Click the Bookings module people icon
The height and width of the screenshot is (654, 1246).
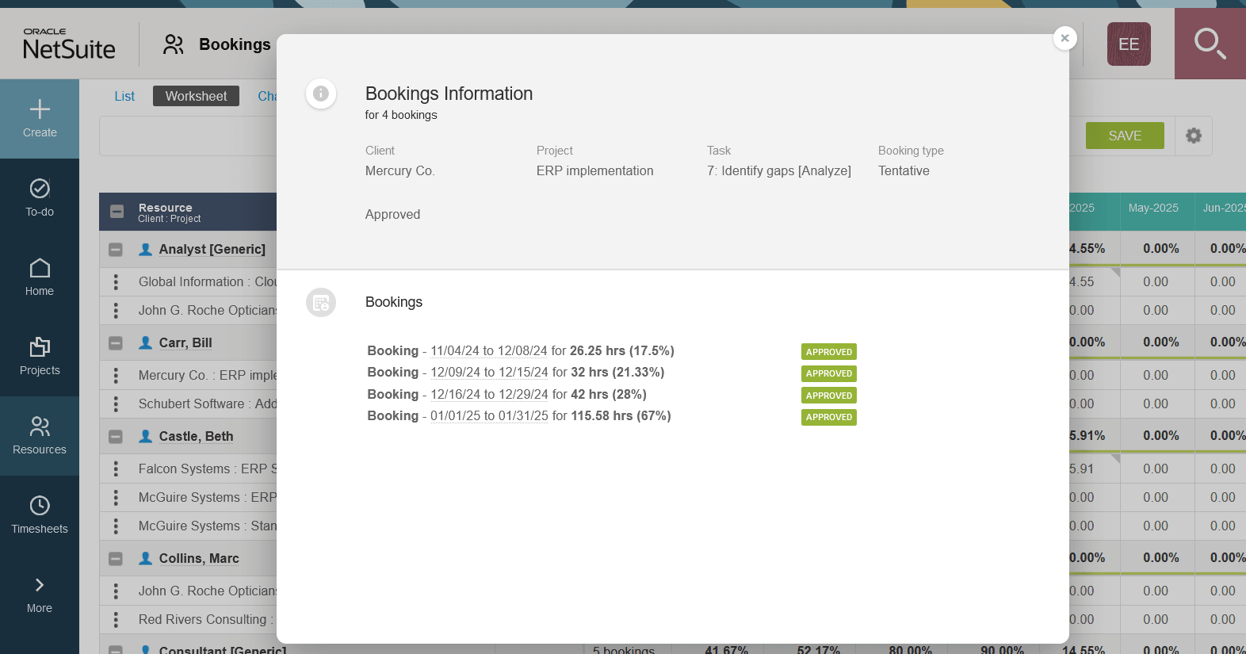173,44
